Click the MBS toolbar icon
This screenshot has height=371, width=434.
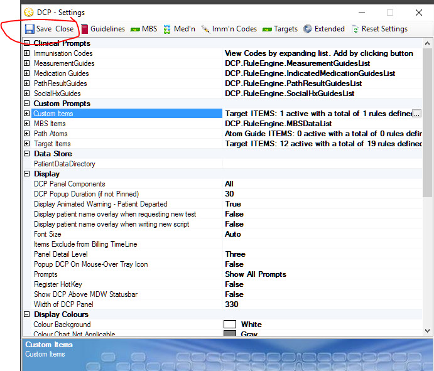(x=134, y=29)
